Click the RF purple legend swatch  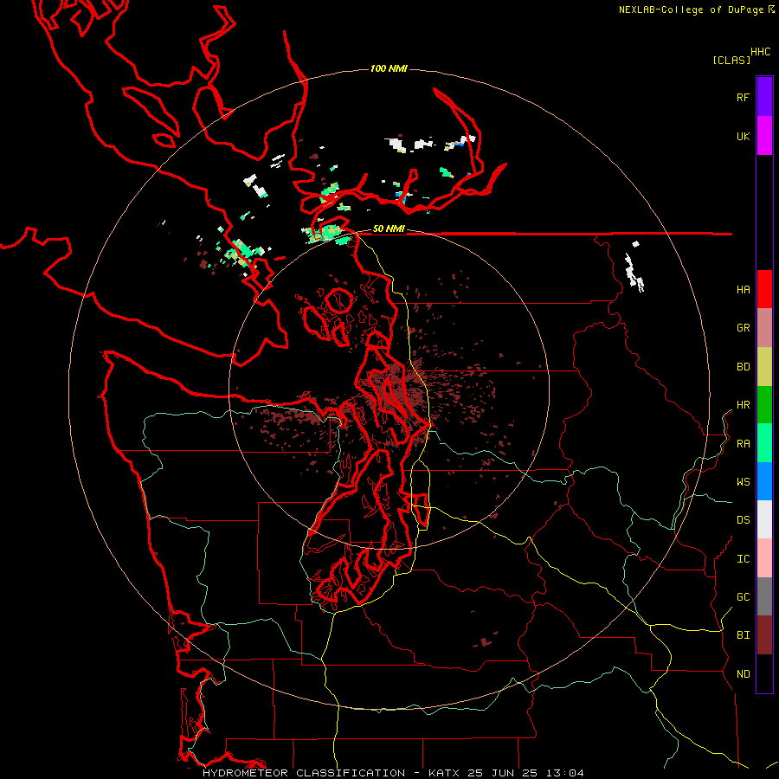click(764, 97)
